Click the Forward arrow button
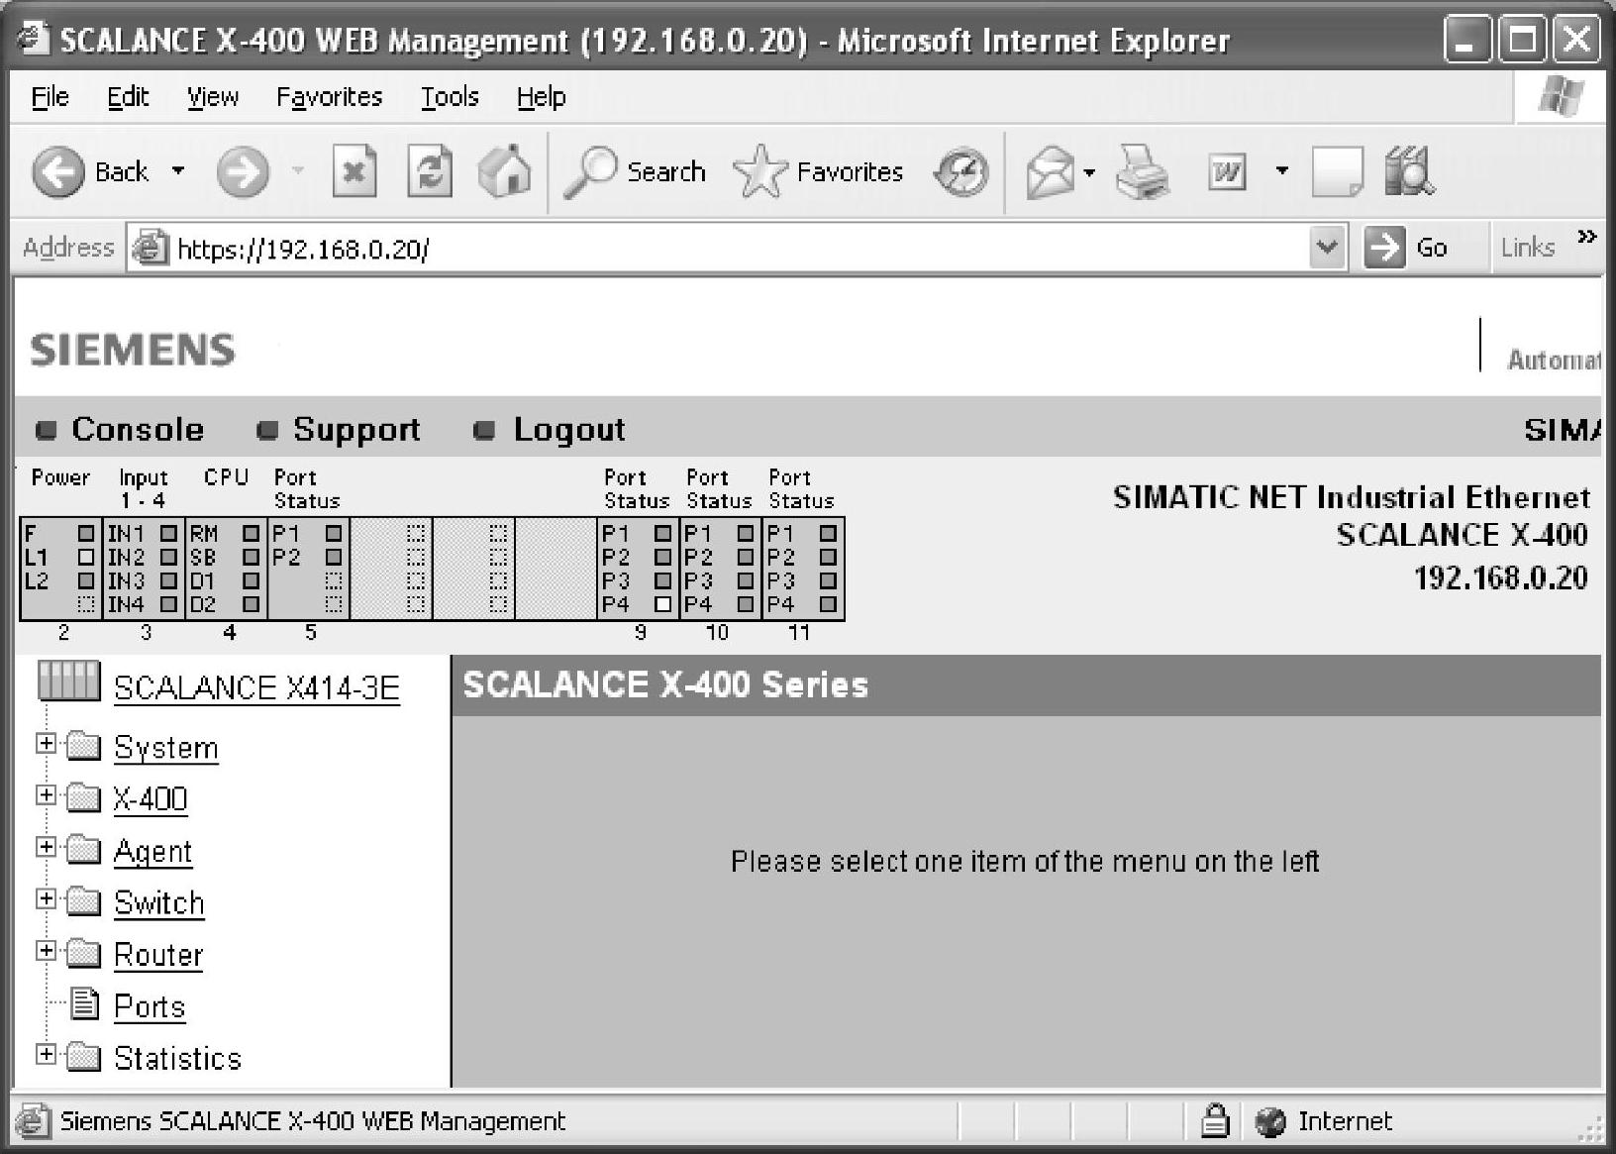Screen dimensions: 1616x1154 click(x=243, y=172)
